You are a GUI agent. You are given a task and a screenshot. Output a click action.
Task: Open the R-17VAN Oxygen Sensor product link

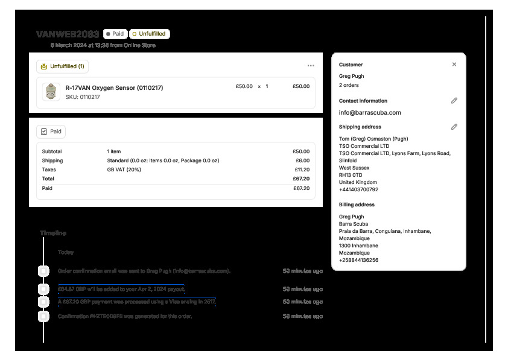coord(114,87)
